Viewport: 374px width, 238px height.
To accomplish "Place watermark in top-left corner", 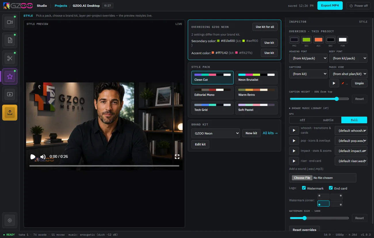I will coord(323,197).
